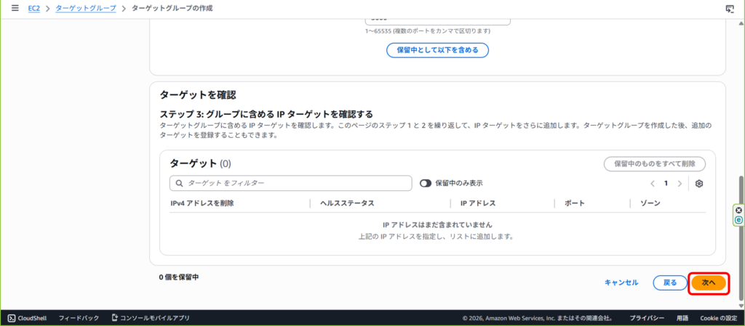745x326 pixels.
Task: Click the ターゲットグループ breadcrumb
Action: [x=86, y=8]
